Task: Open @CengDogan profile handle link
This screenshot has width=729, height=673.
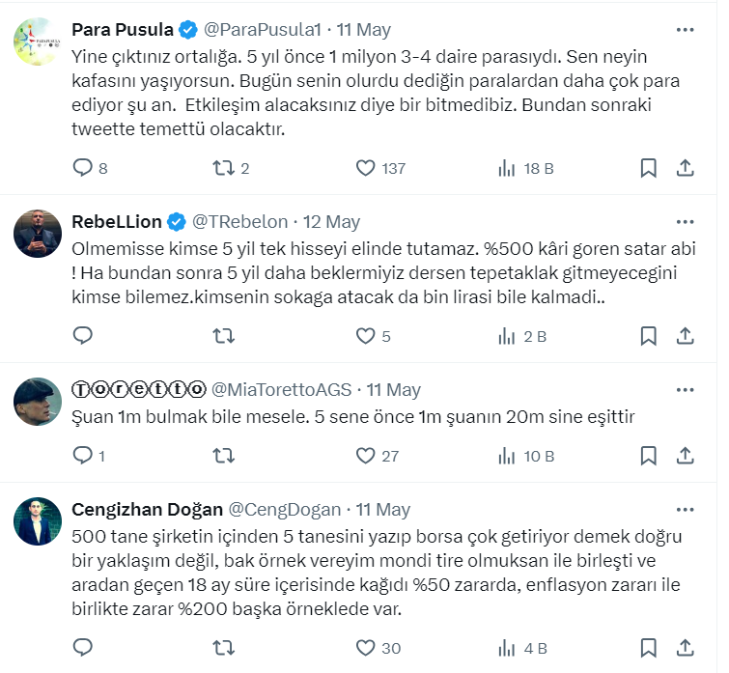Action: click(283, 509)
